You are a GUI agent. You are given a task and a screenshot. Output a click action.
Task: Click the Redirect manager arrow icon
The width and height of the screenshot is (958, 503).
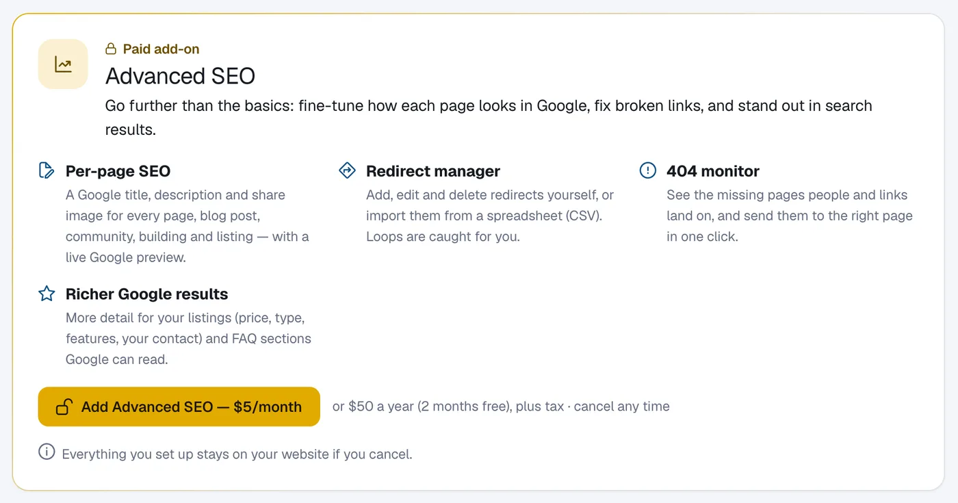pyautogui.click(x=347, y=170)
